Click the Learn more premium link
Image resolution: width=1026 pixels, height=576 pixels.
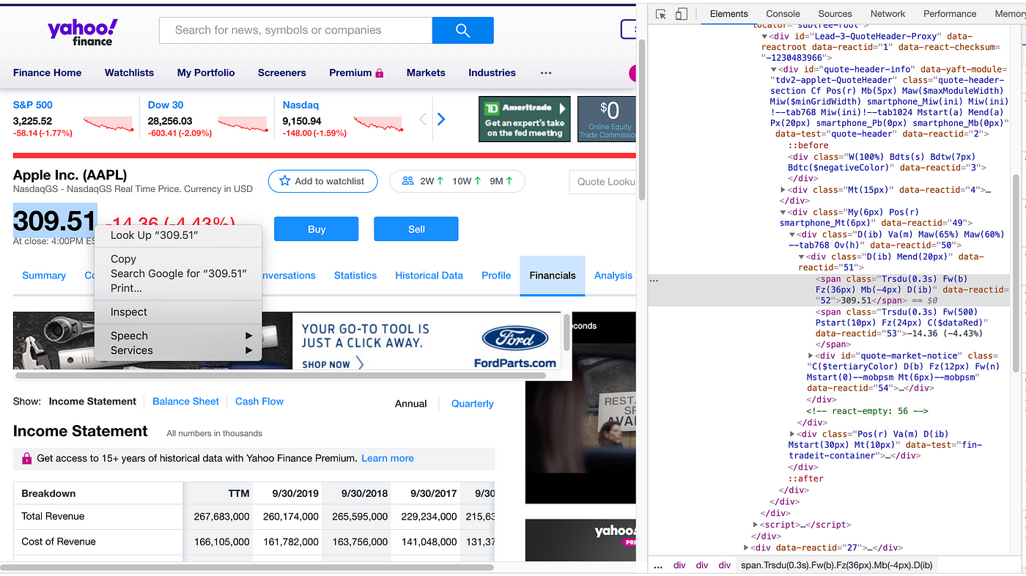pos(388,459)
